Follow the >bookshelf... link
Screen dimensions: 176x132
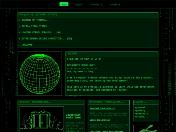[x=143, y=114]
